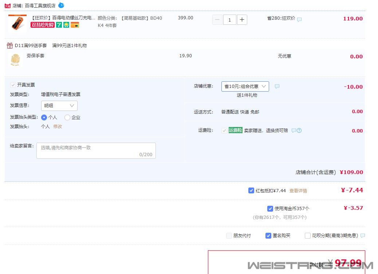Decrease quantity with the minus button
378x274 pixels.
pos(217,20)
